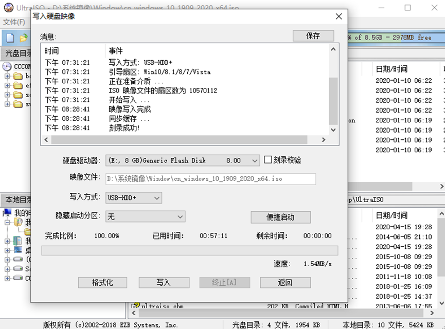Click the My Computer icon in local tree
The image size is (445, 329).
click(x=7, y=213)
